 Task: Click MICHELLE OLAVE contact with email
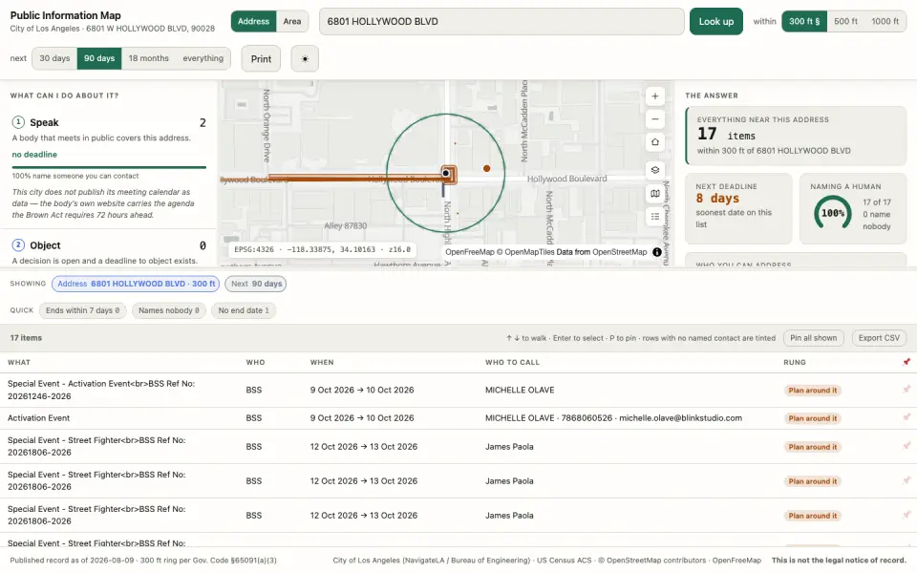tap(613, 418)
